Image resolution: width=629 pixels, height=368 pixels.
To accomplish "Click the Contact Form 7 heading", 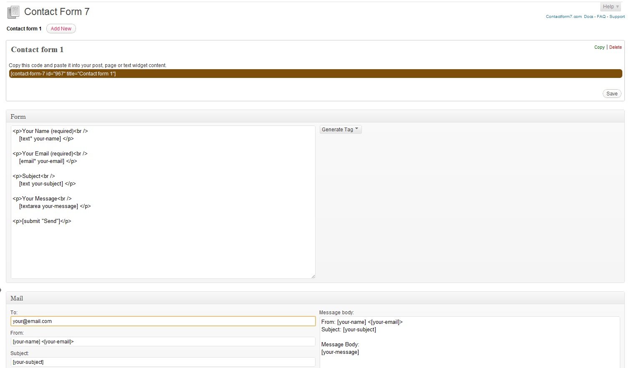I will [57, 12].
